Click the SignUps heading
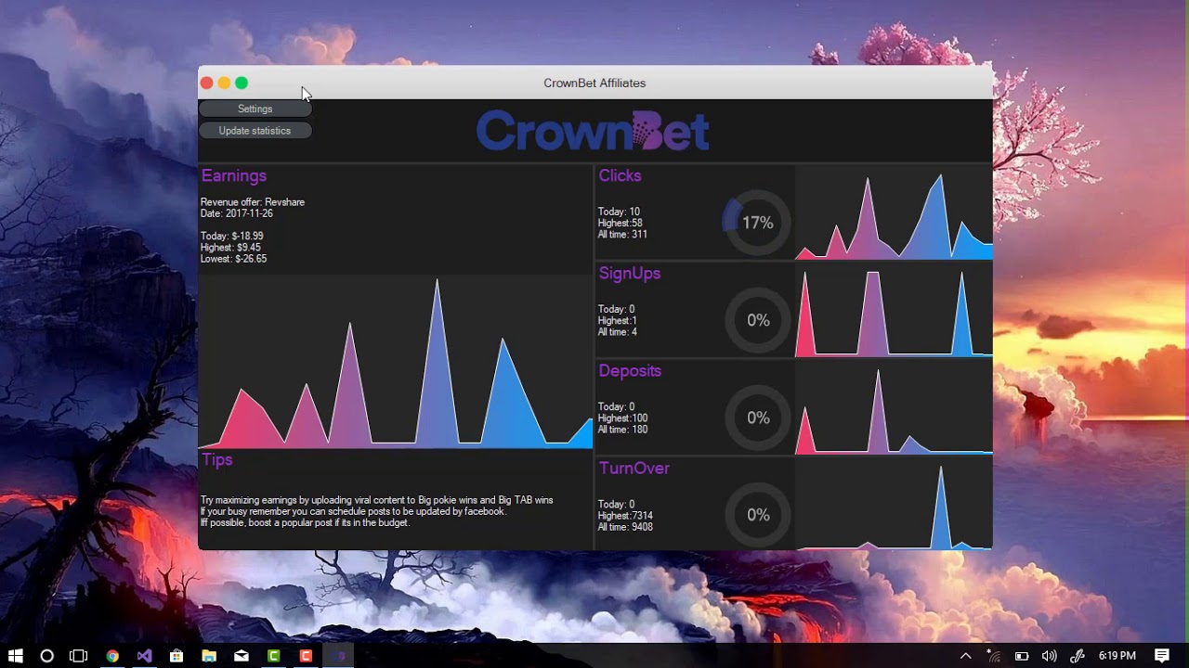Image resolution: width=1189 pixels, height=668 pixels. point(630,274)
